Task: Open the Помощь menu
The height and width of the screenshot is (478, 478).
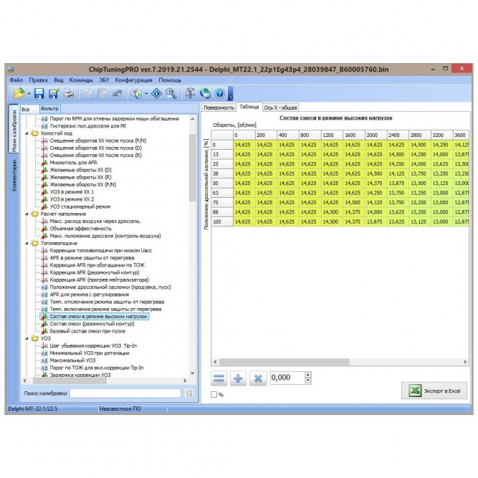Action: point(170,80)
